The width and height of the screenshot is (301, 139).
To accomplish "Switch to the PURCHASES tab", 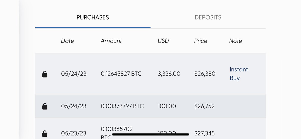I will pyautogui.click(x=93, y=17).
